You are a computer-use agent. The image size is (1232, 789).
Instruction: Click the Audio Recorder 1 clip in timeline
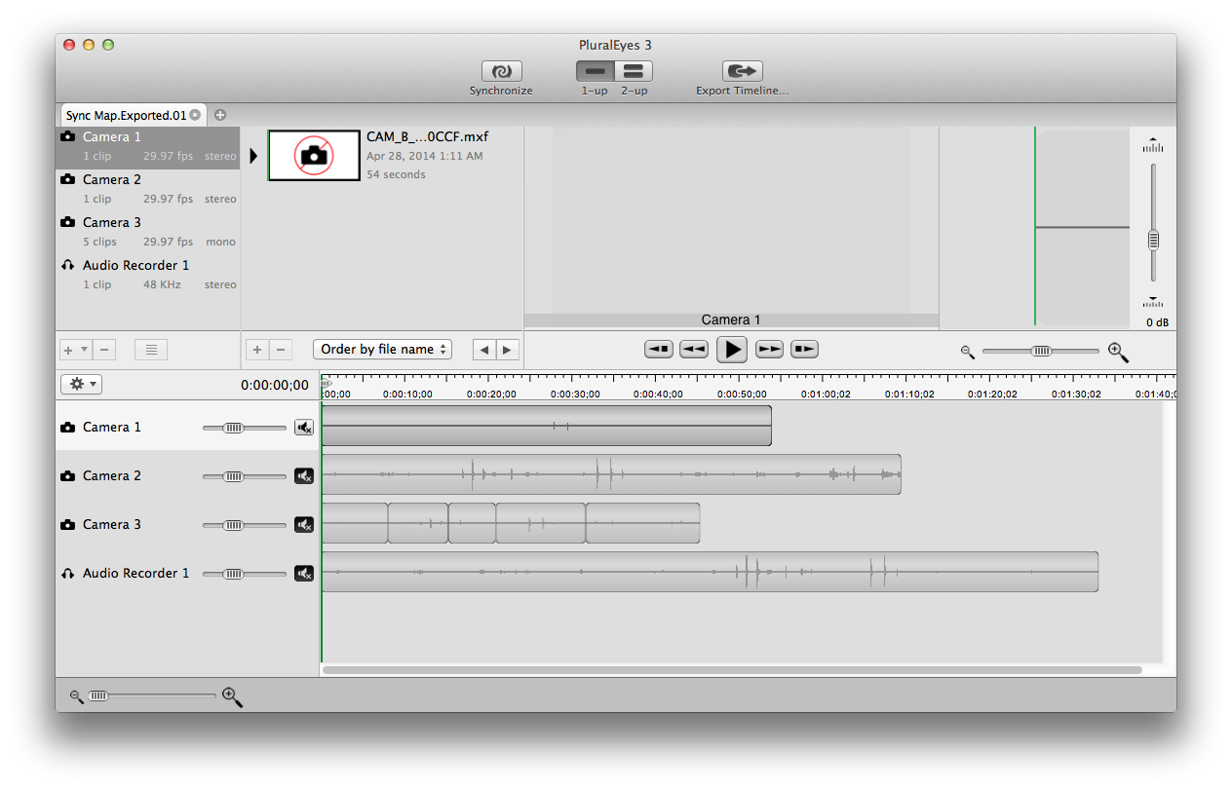coord(710,572)
